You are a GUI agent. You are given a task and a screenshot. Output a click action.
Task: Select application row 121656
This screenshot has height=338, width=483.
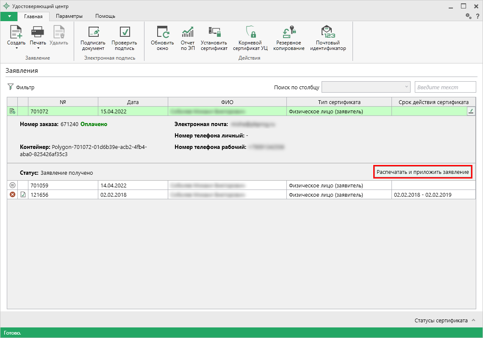coord(64,195)
